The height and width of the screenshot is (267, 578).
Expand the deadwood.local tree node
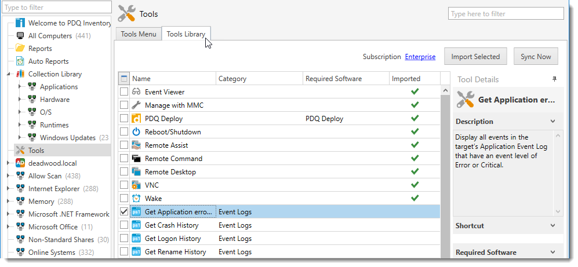coord(8,163)
